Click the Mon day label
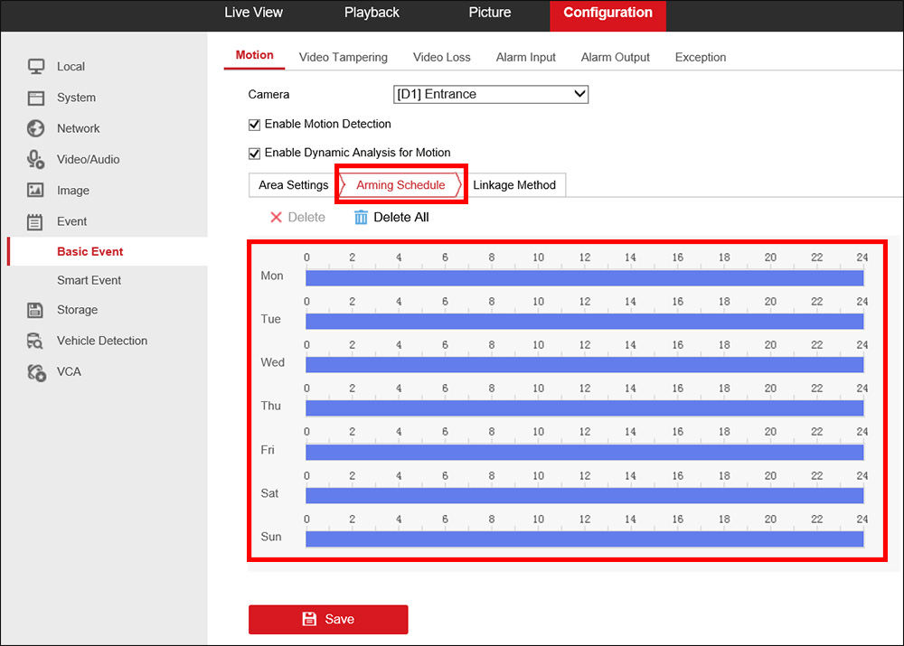 pos(271,276)
